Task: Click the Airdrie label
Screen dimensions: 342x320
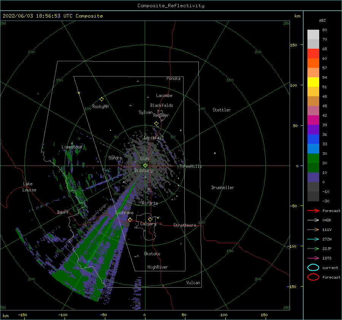Action: point(150,203)
